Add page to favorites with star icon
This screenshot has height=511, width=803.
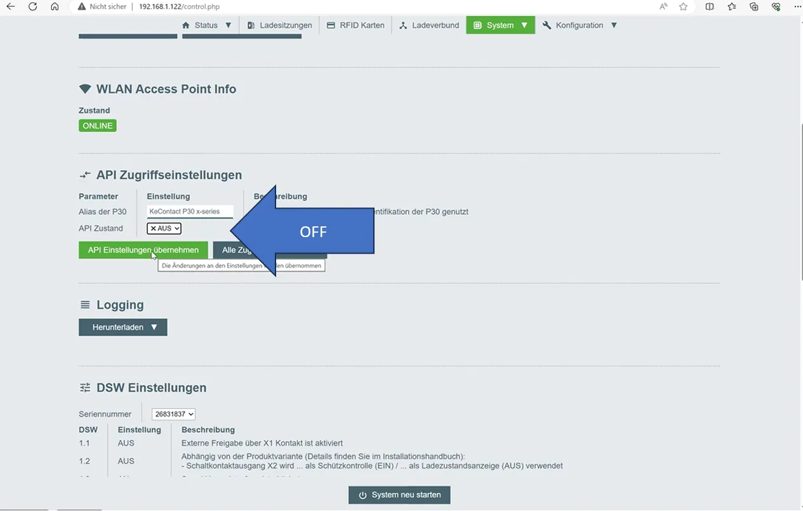683,6
